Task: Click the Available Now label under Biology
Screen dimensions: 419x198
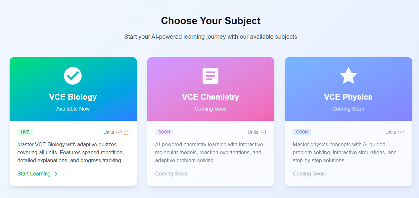Action: pyautogui.click(x=73, y=109)
